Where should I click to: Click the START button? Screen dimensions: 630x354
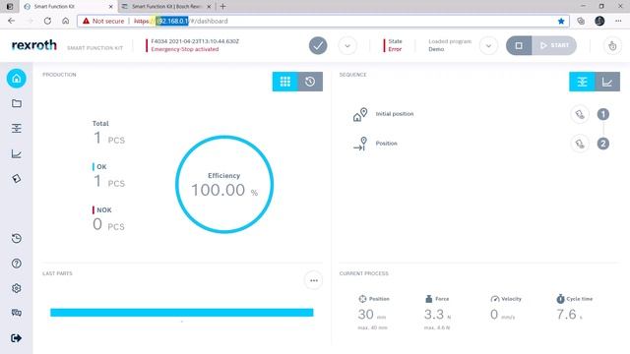tap(554, 46)
